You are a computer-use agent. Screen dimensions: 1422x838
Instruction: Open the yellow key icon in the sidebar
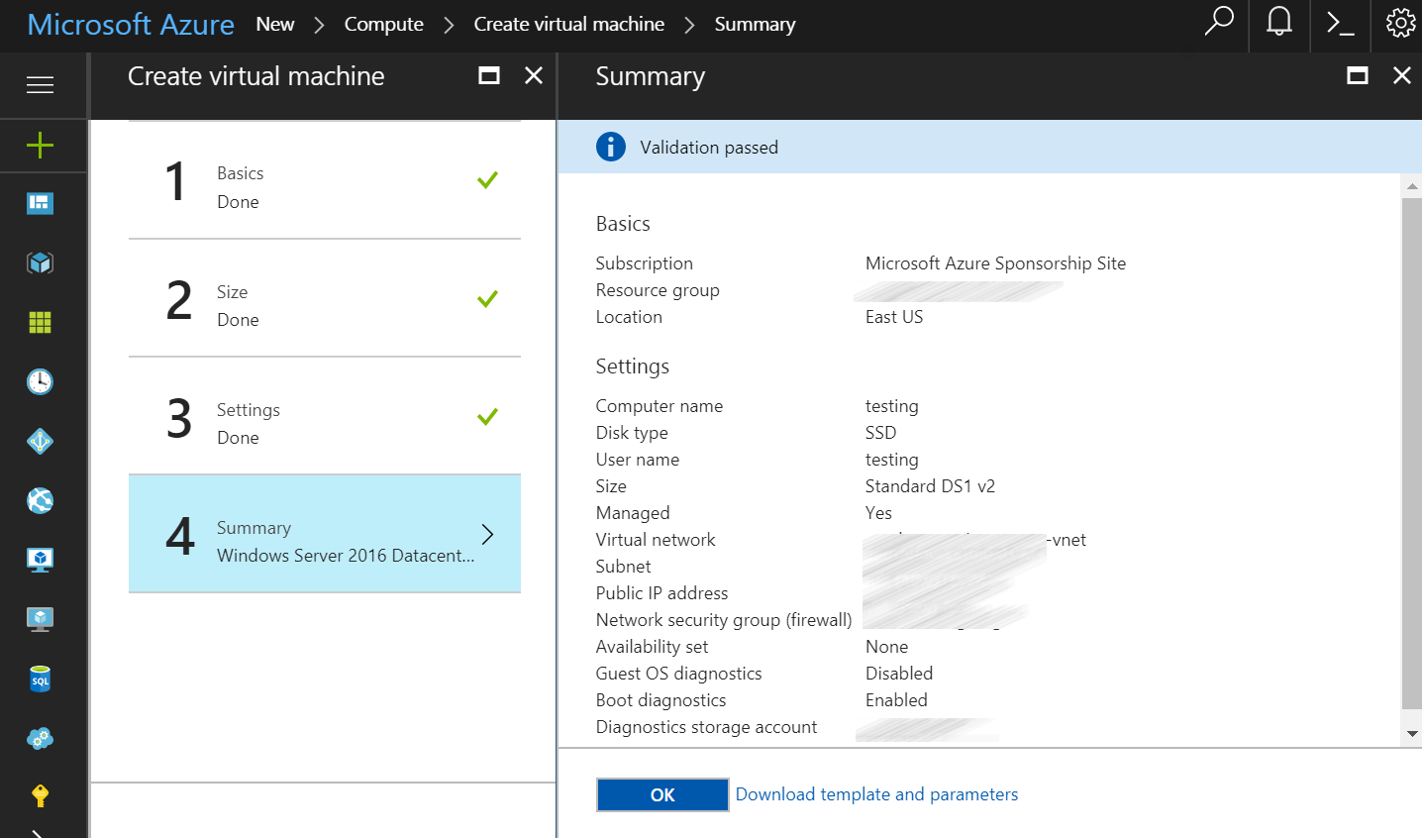(40, 795)
